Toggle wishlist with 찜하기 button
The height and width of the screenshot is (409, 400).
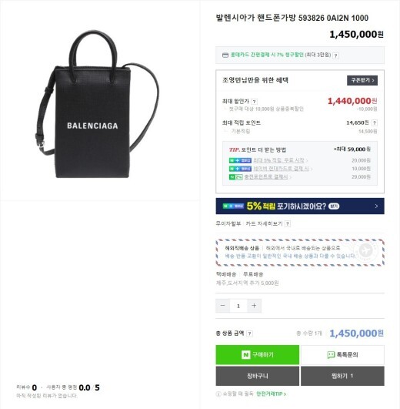click(342, 376)
